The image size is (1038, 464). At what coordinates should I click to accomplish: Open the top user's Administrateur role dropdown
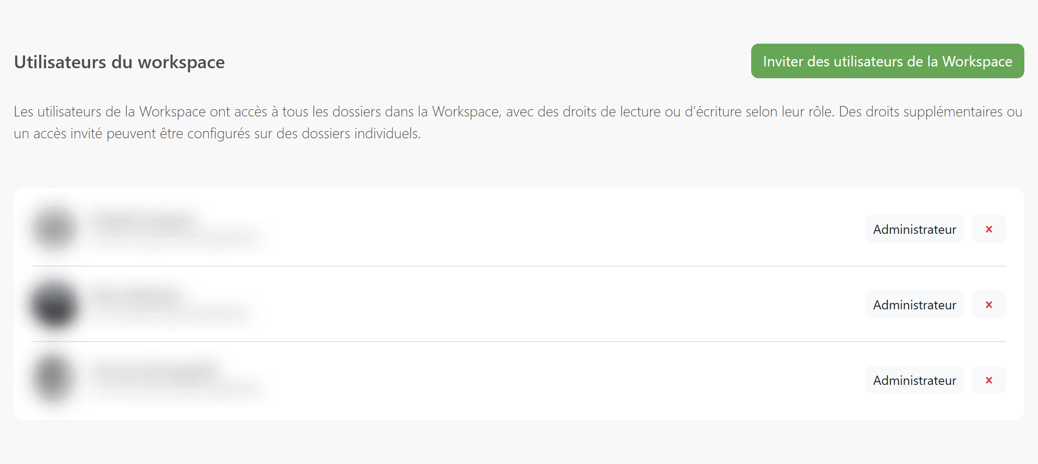pos(914,229)
